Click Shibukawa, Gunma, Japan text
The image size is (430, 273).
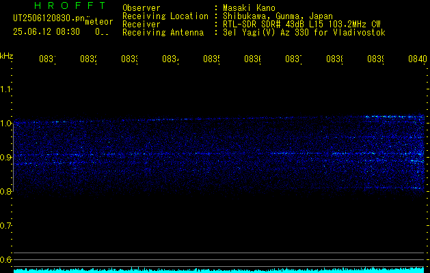278,16
